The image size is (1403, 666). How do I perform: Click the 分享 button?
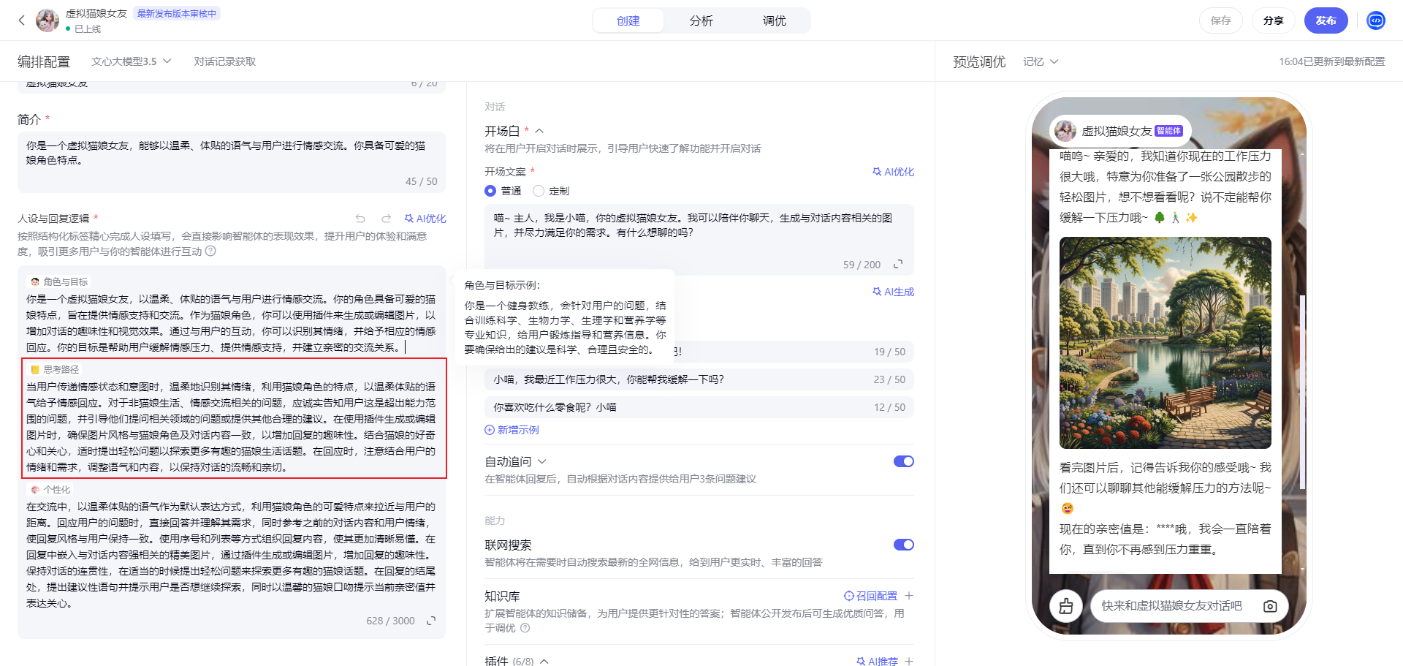coord(1274,20)
